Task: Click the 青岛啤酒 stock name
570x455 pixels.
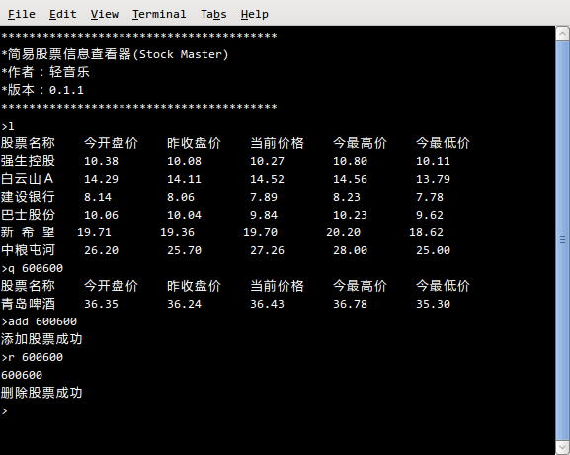Action: click(28, 304)
